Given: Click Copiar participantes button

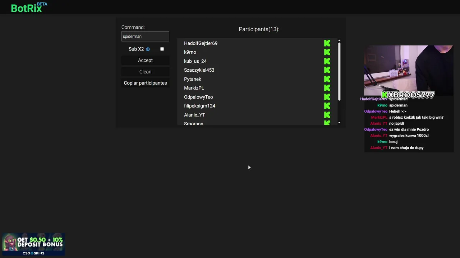Looking at the screenshot, I should pos(145,83).
